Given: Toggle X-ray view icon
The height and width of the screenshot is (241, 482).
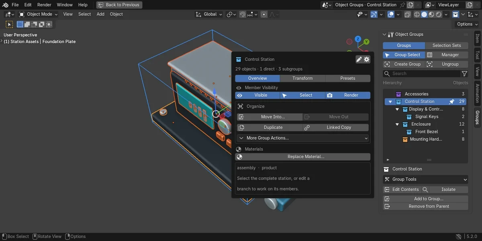Looking at the screenshot, I should click(x=407, y=14).
